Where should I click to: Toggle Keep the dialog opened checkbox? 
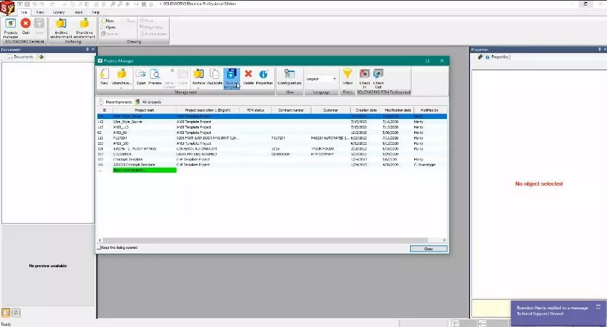pos(99,247)
